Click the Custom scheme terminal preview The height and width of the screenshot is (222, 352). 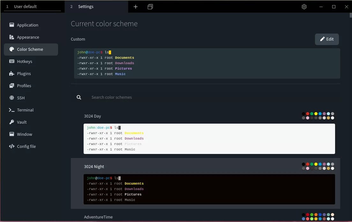(207, 63)
